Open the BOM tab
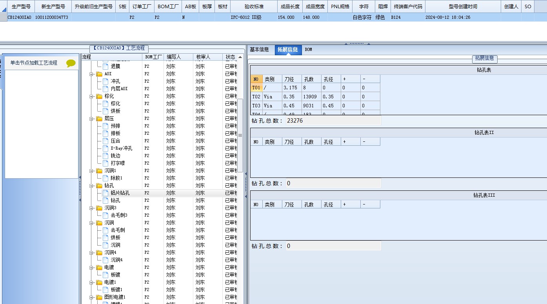The image size is (547, 304). coord(309,50)
